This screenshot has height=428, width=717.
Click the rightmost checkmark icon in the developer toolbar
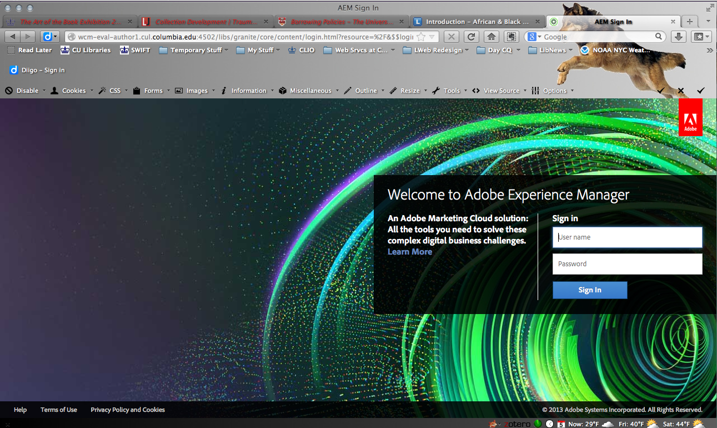point(701,91)
